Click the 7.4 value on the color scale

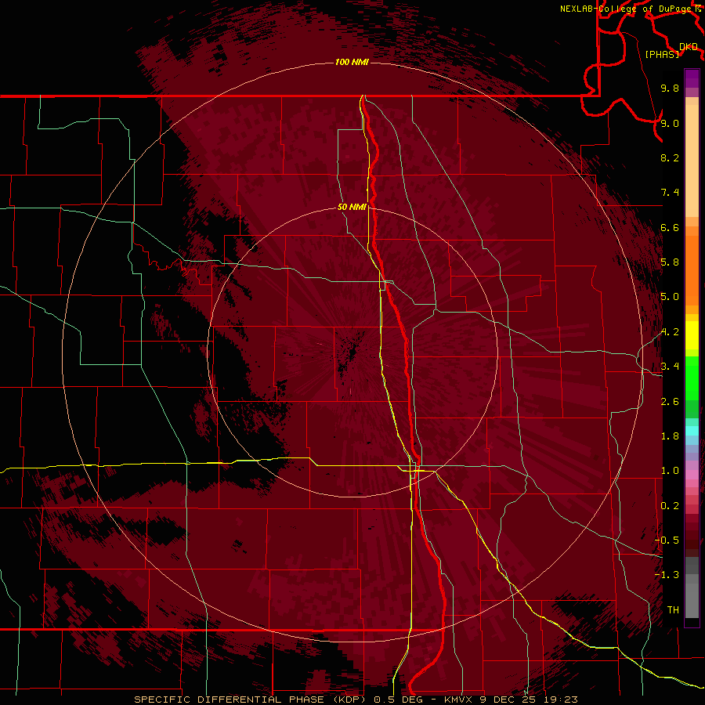[670, 193]
